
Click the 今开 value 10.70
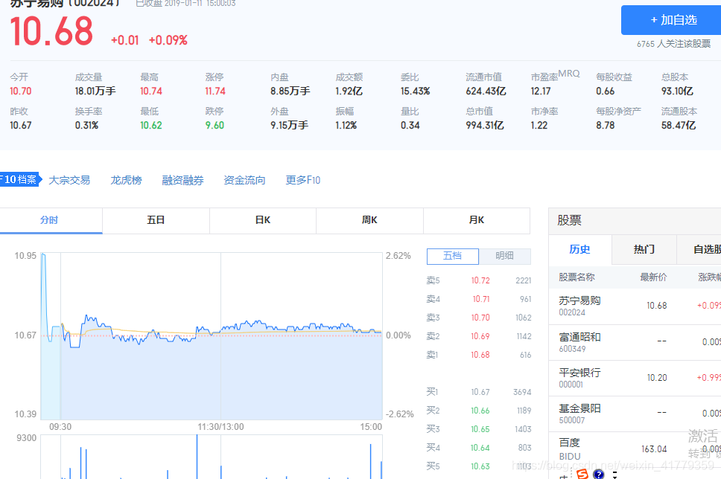(21, 91)
